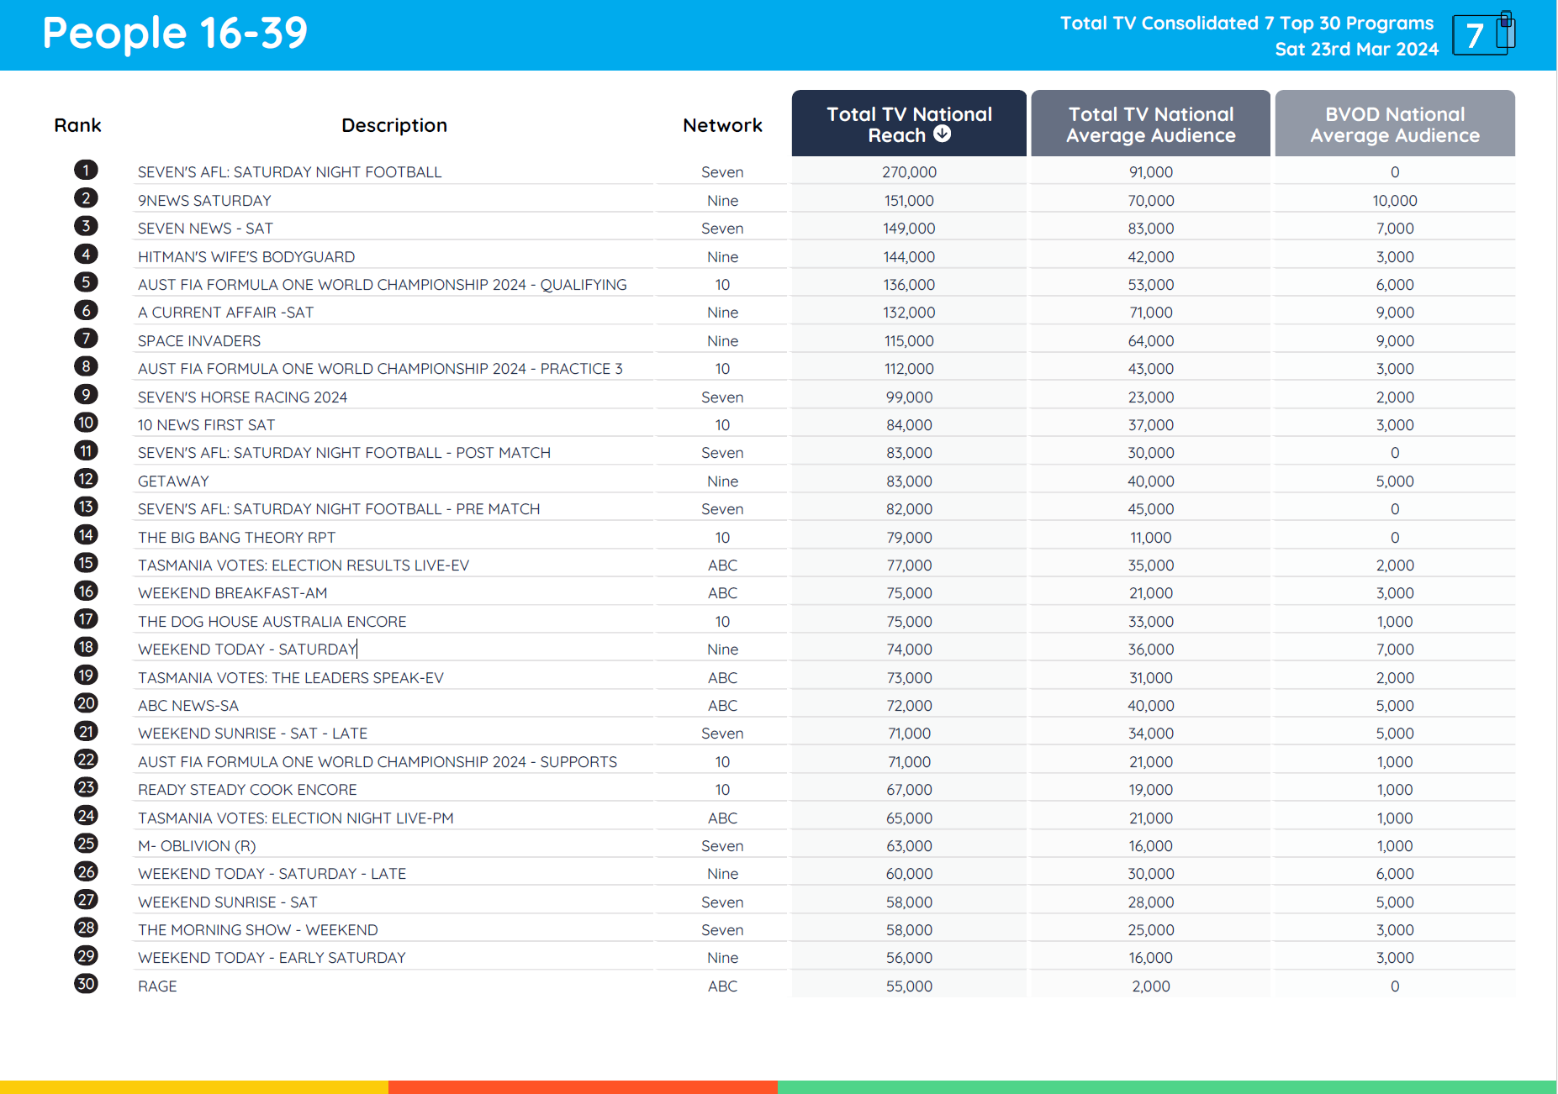The image size is (1558, 1094).
Task: Switch to Total TV National Average Audience column
Action: 1151,124
